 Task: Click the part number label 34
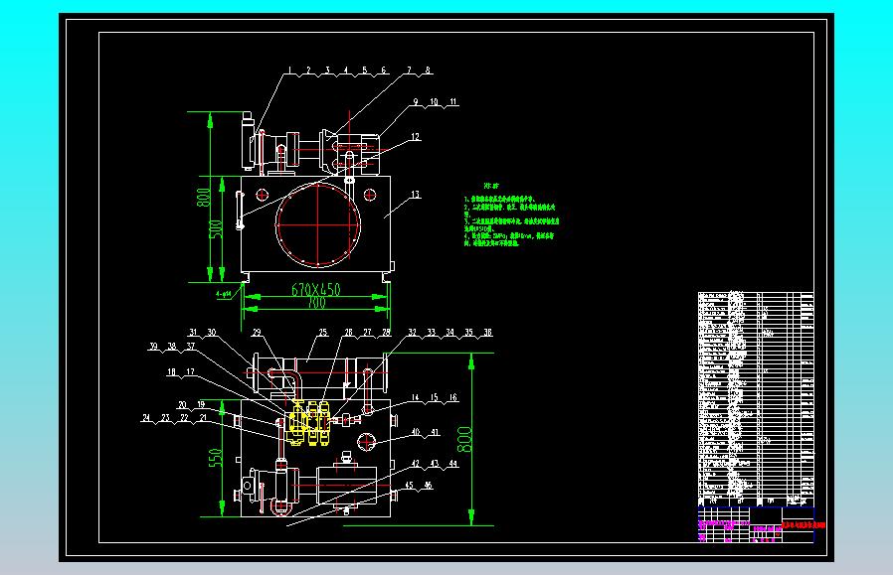tap(449, 332)
